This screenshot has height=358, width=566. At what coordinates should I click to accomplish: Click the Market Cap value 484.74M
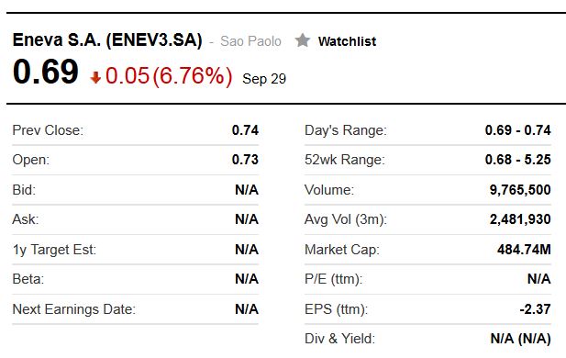[x=524, y=250]
